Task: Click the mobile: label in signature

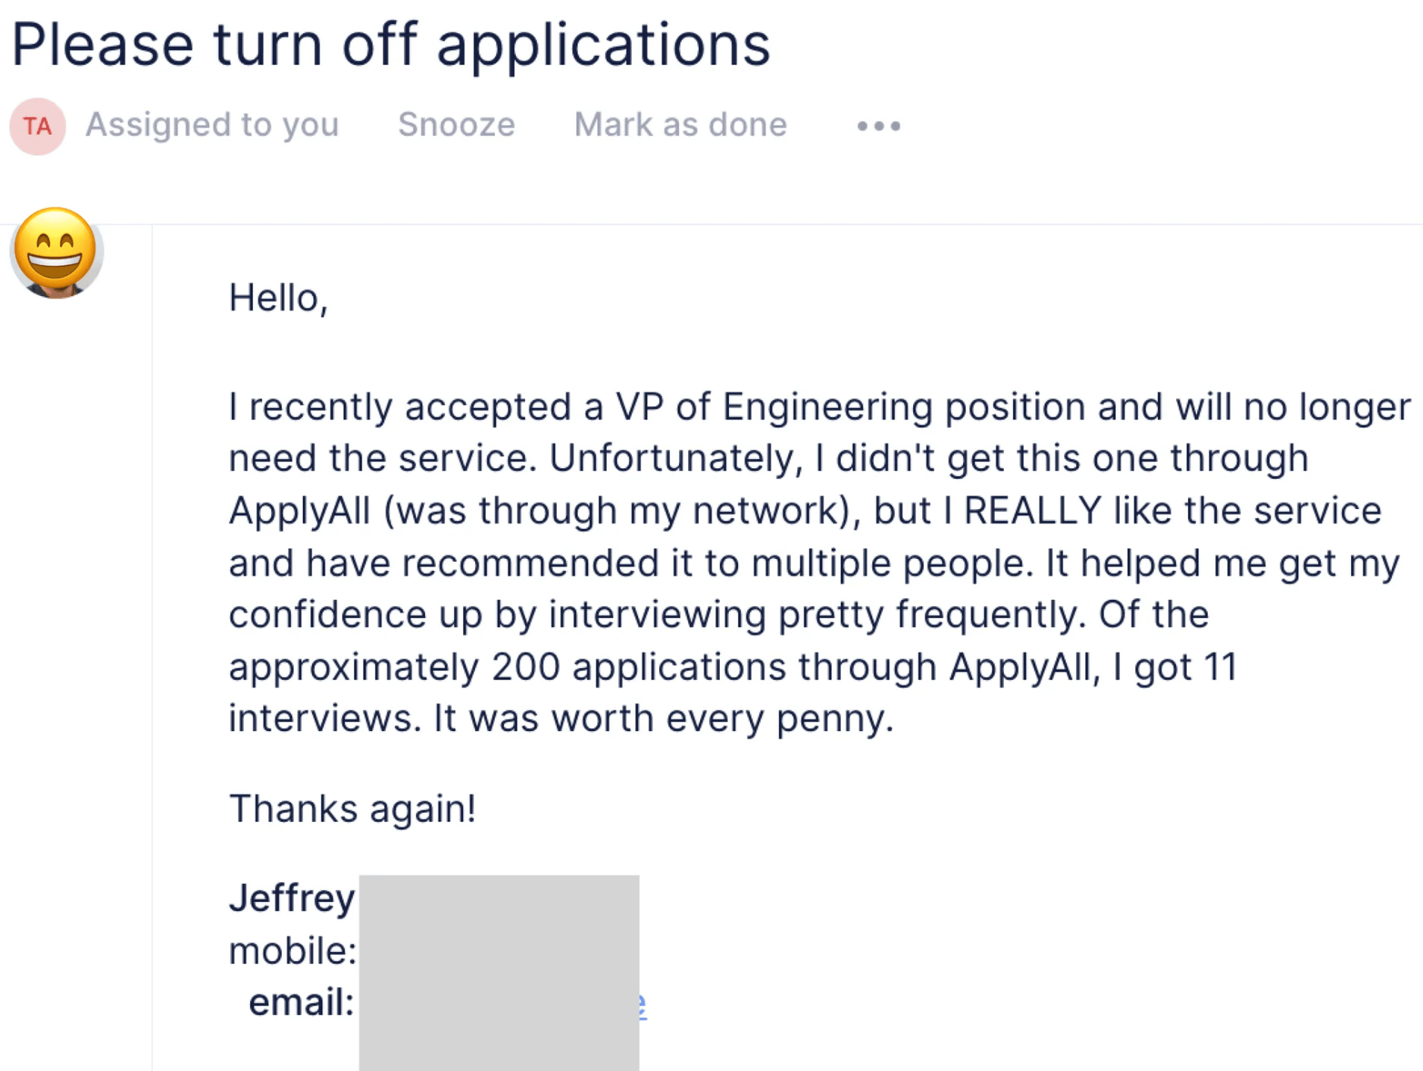Action: coord(292,951)
